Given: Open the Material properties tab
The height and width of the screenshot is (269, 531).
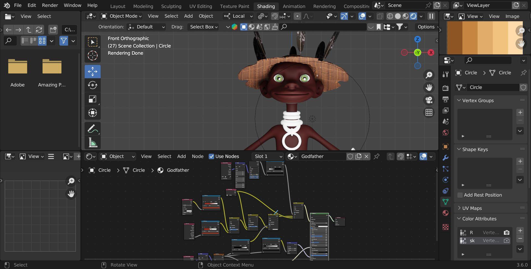Looking at the screenshot, I should [x=445, y=213].
